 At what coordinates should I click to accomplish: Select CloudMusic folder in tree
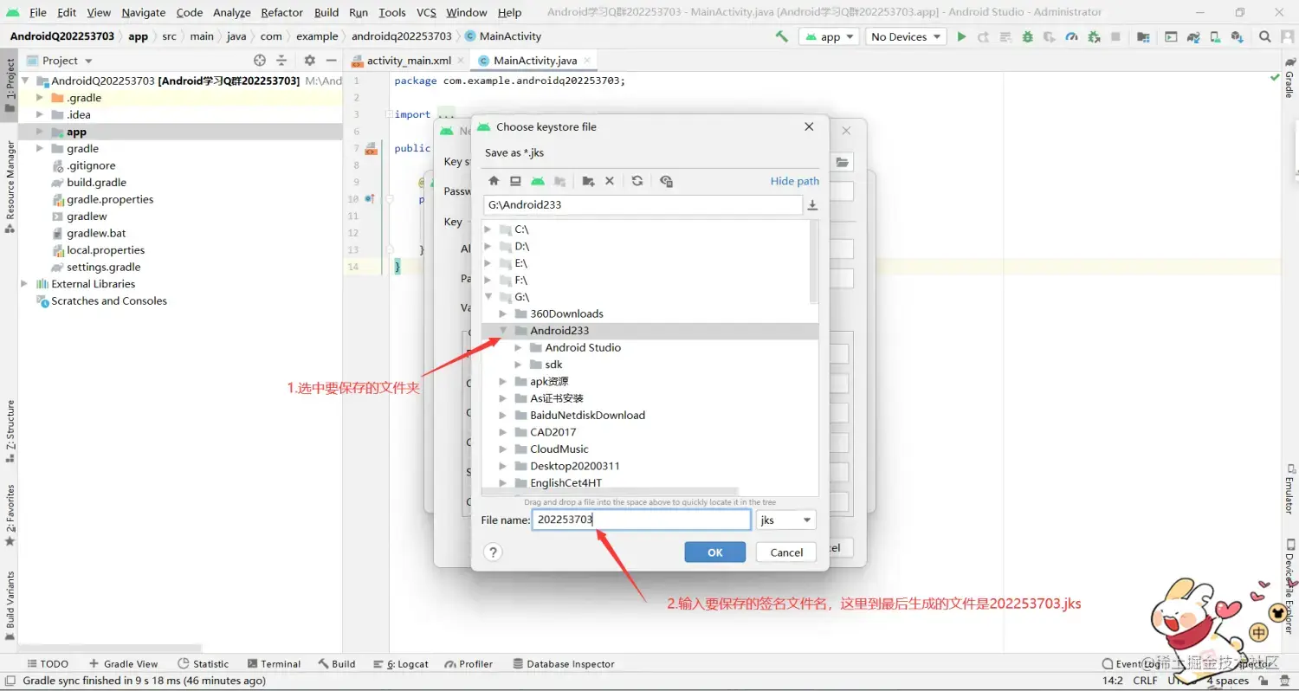click(x=559, y=449)
